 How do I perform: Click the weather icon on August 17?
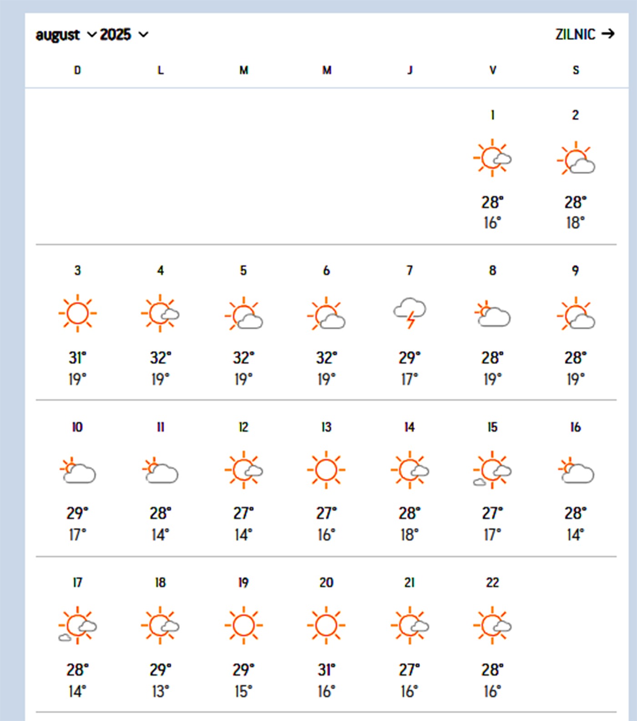pyautogui.click(x=77, y=625)
